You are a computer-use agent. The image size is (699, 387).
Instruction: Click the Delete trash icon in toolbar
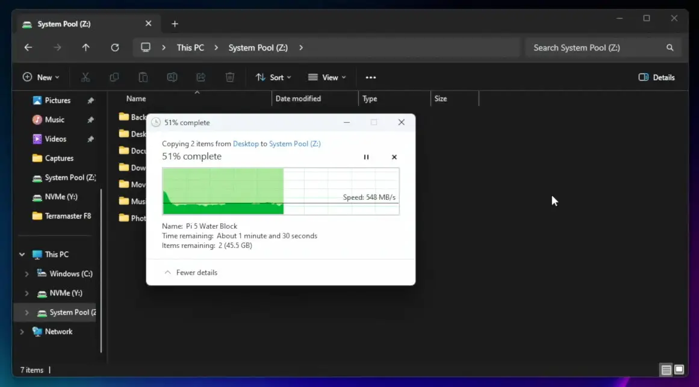point(230,77)
